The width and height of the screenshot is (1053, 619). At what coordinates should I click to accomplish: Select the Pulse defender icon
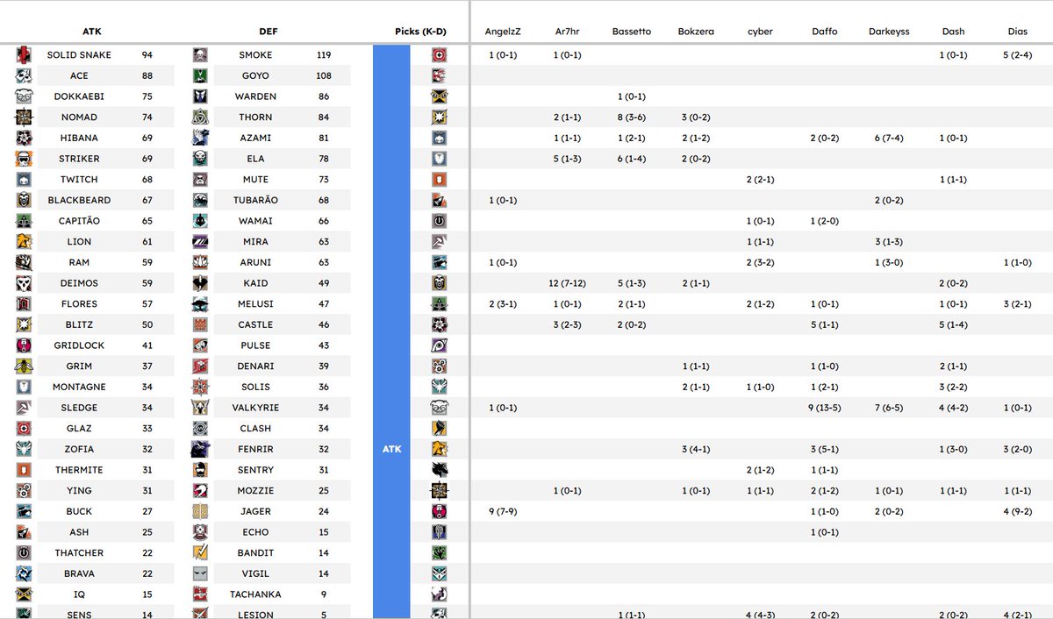(x=200, y=345)
